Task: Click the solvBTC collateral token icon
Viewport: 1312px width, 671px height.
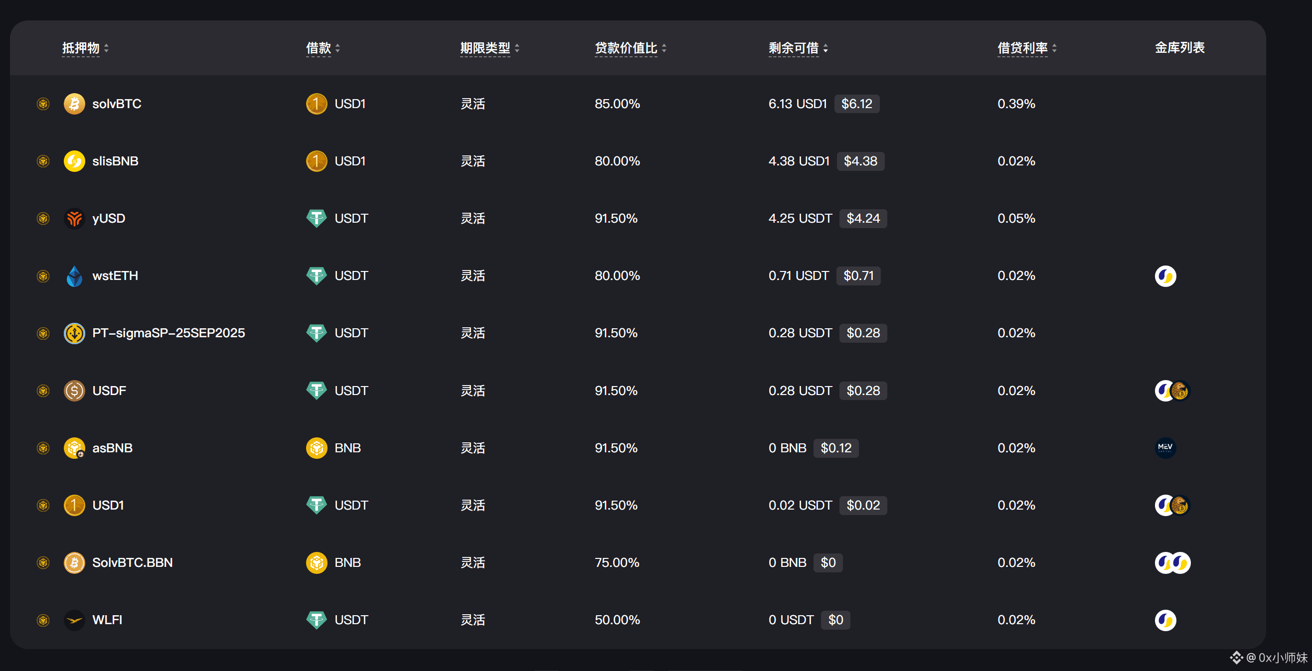Action: (74, 104)
